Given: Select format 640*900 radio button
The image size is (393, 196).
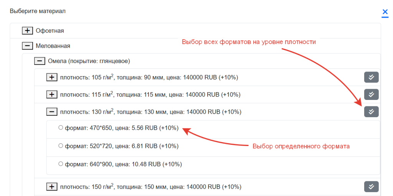Looking at the screenshot, I should pos(60,164).
